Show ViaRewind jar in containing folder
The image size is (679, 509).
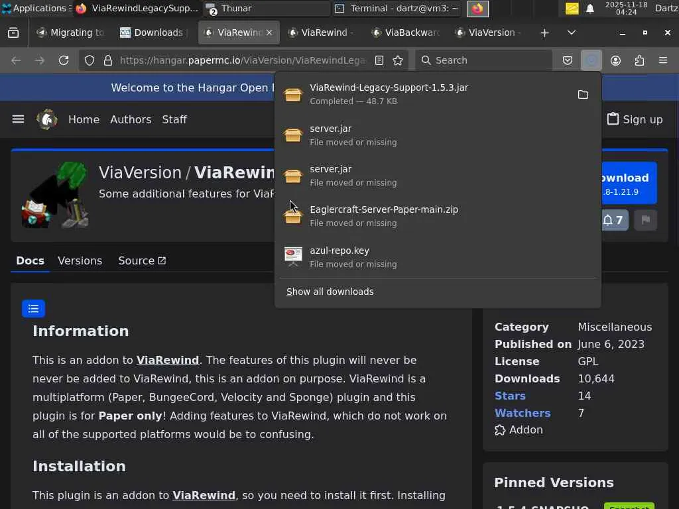click(x=584, y=94)
